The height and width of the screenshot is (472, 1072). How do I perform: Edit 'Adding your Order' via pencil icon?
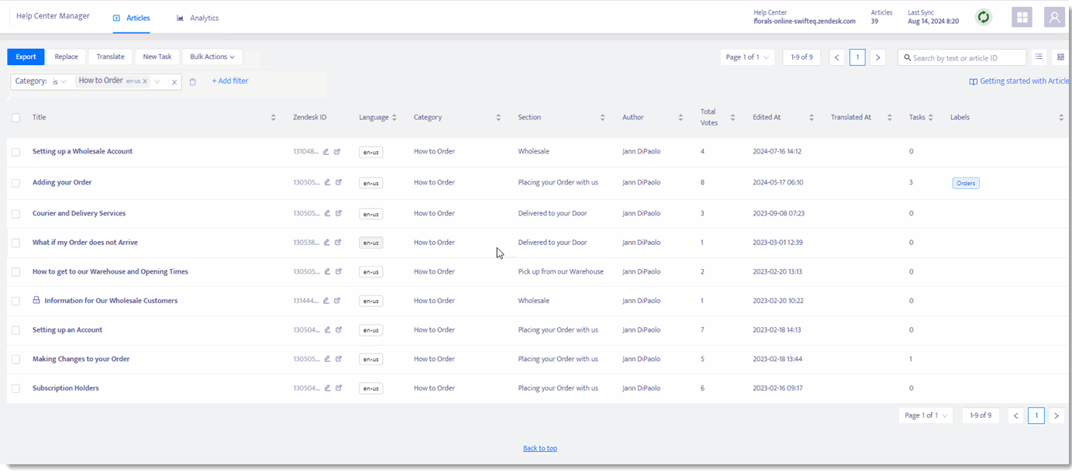(327, 183)
